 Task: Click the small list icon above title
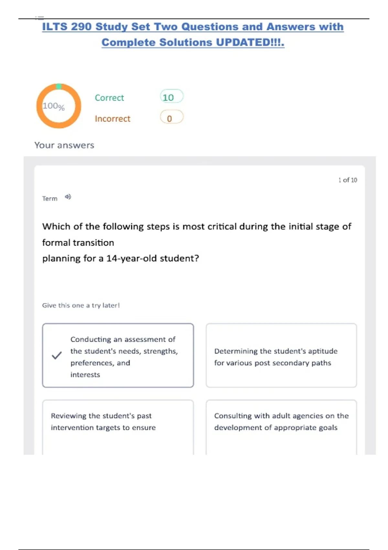pos(39,17)
